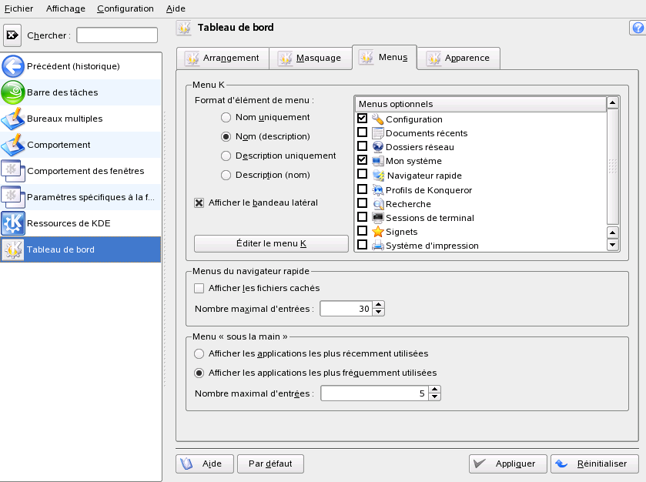Viewport: 646px width, 482px height.
Task: Click the Configuration wrench icon in list
Action: coord(377,119)
